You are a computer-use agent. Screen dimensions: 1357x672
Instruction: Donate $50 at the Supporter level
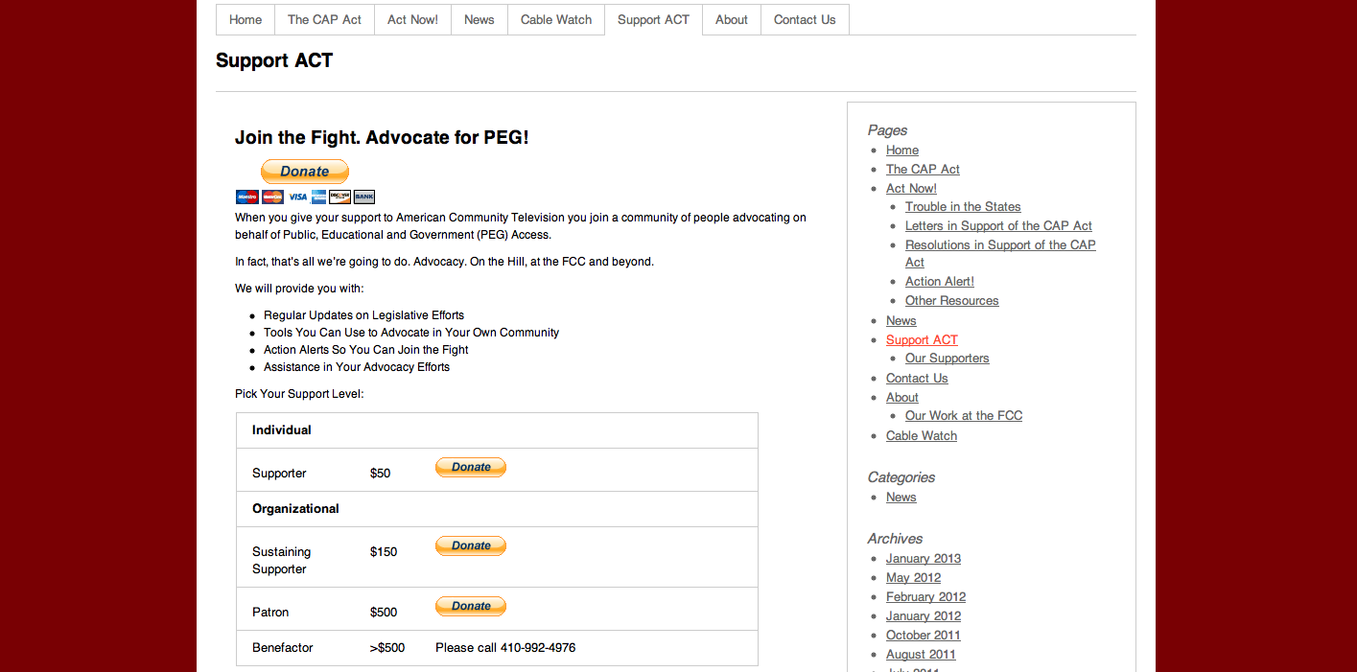(471, 468)
